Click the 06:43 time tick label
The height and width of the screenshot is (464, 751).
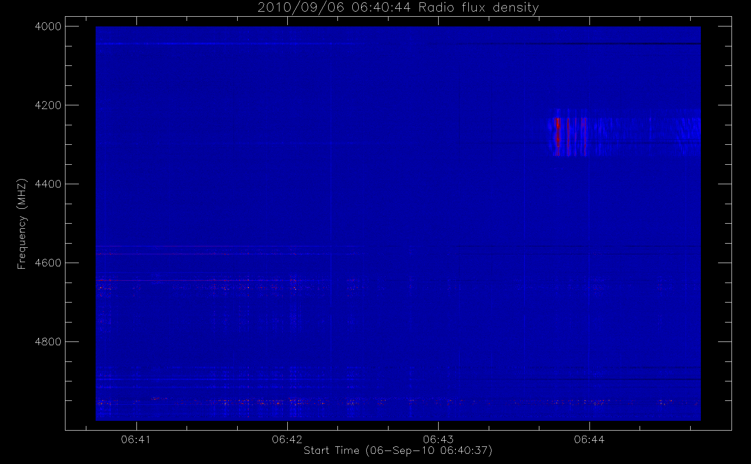point(438,439)
